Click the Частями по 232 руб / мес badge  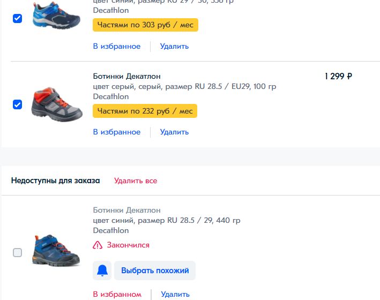click(x=145, y=111)
